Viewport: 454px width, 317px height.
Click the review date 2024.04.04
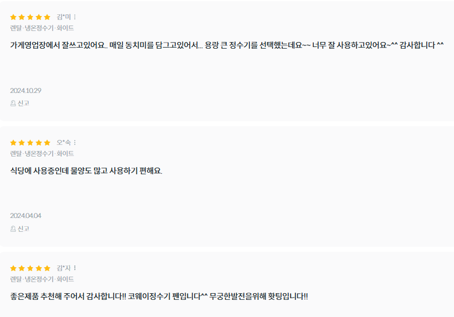click(x=25, y=216)
